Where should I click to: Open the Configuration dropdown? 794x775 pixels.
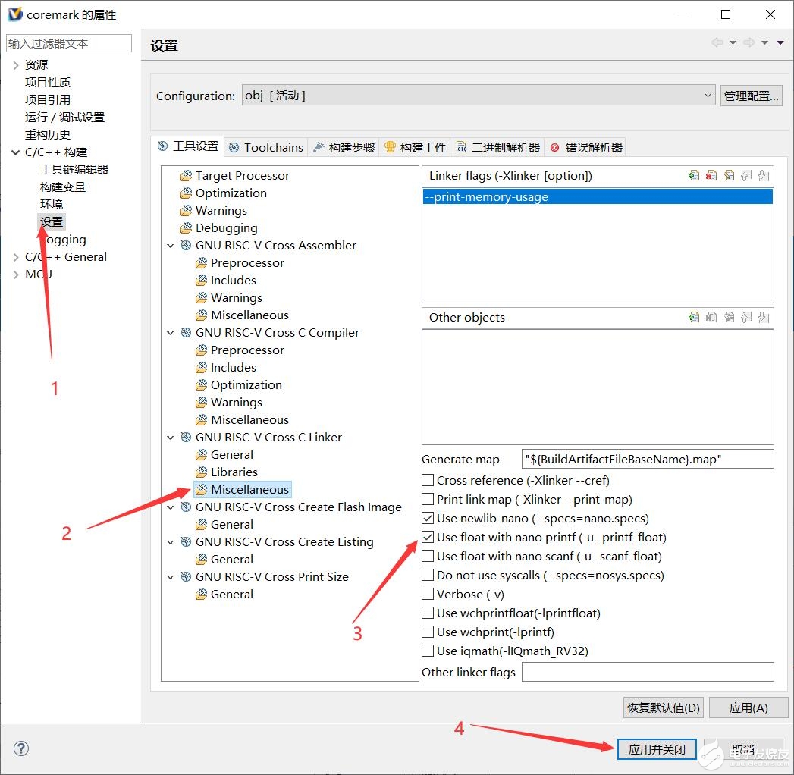[x=479, y=95]
